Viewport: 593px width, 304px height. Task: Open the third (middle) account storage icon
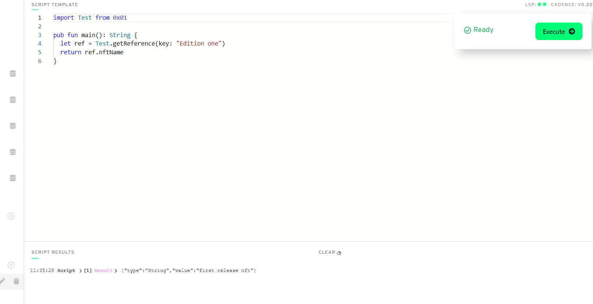(x=13, y=126)
